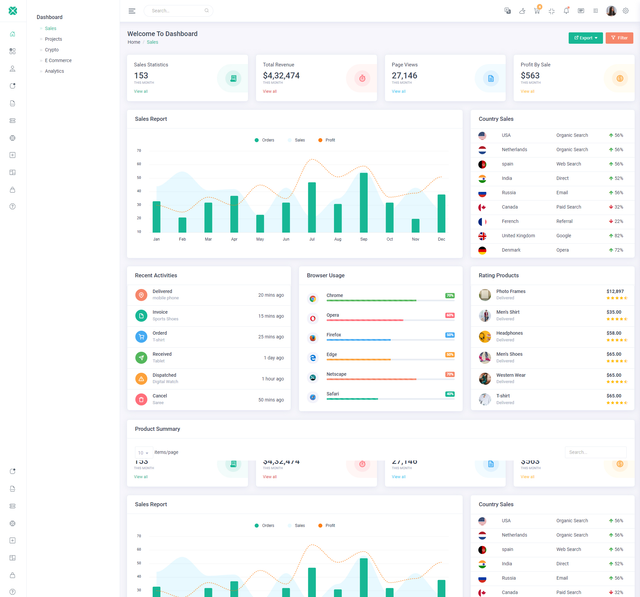The height and width of the screenshot is (597, 640).
Task: Toggle the hamburger sidebar menu
Action: [132, 11]
